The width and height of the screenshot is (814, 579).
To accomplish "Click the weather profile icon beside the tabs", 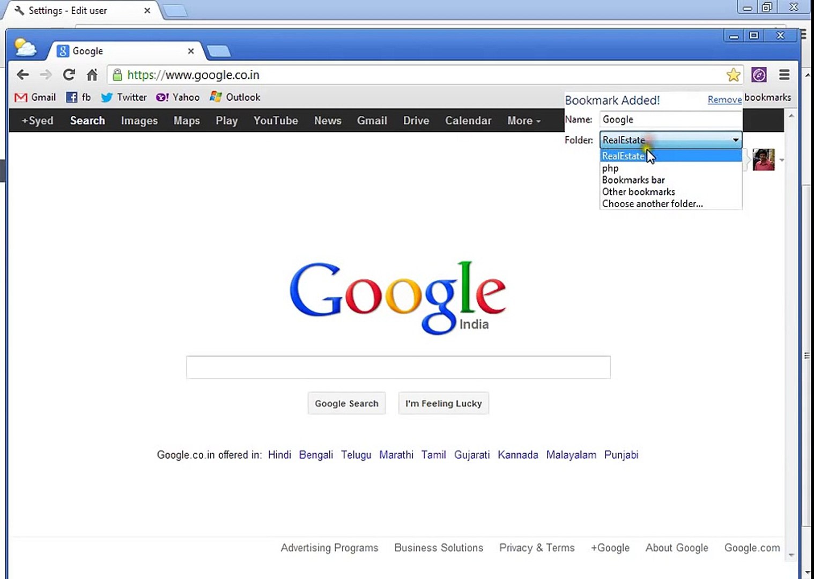I will point(25,48).
